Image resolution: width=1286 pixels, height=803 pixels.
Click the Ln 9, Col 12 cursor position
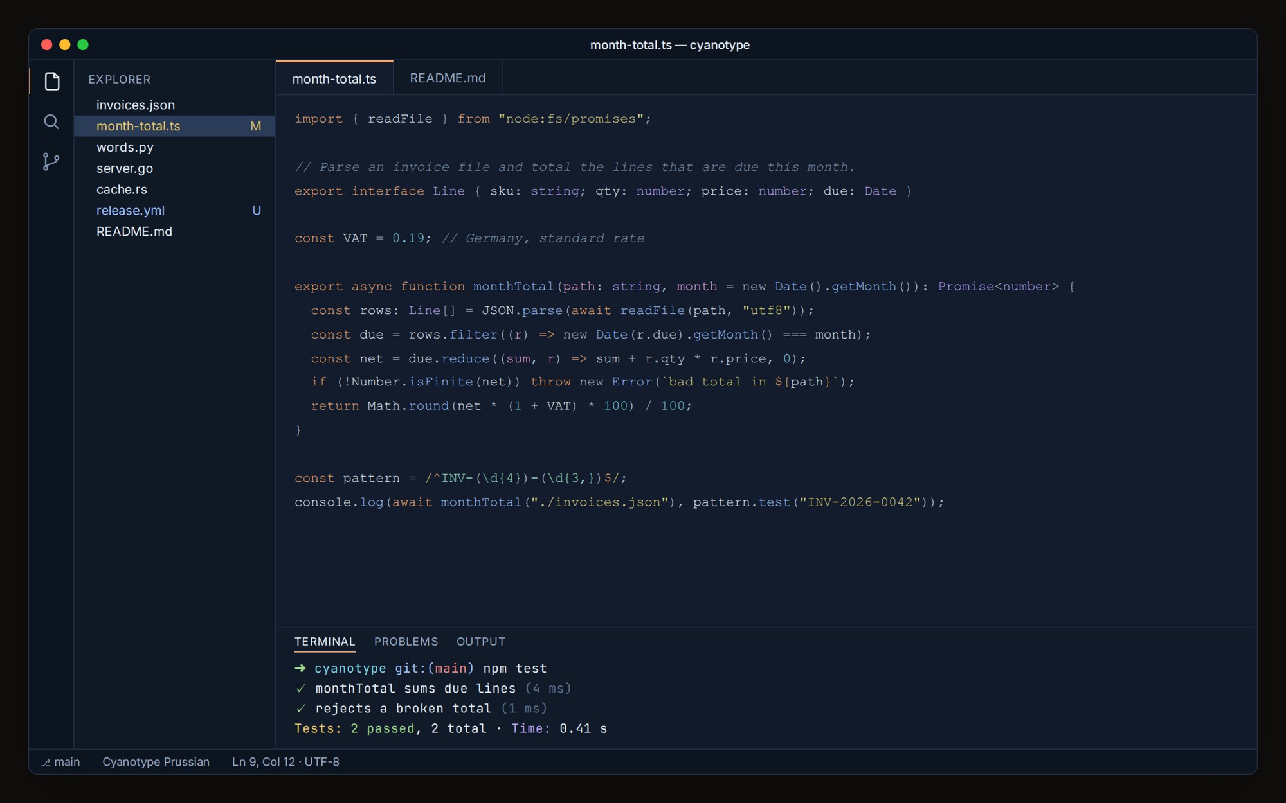pos(263,762)
